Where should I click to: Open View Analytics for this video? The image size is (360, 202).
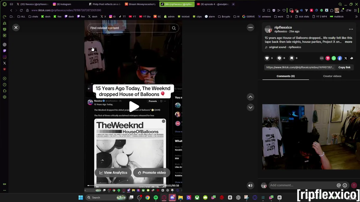pos(113,173)
